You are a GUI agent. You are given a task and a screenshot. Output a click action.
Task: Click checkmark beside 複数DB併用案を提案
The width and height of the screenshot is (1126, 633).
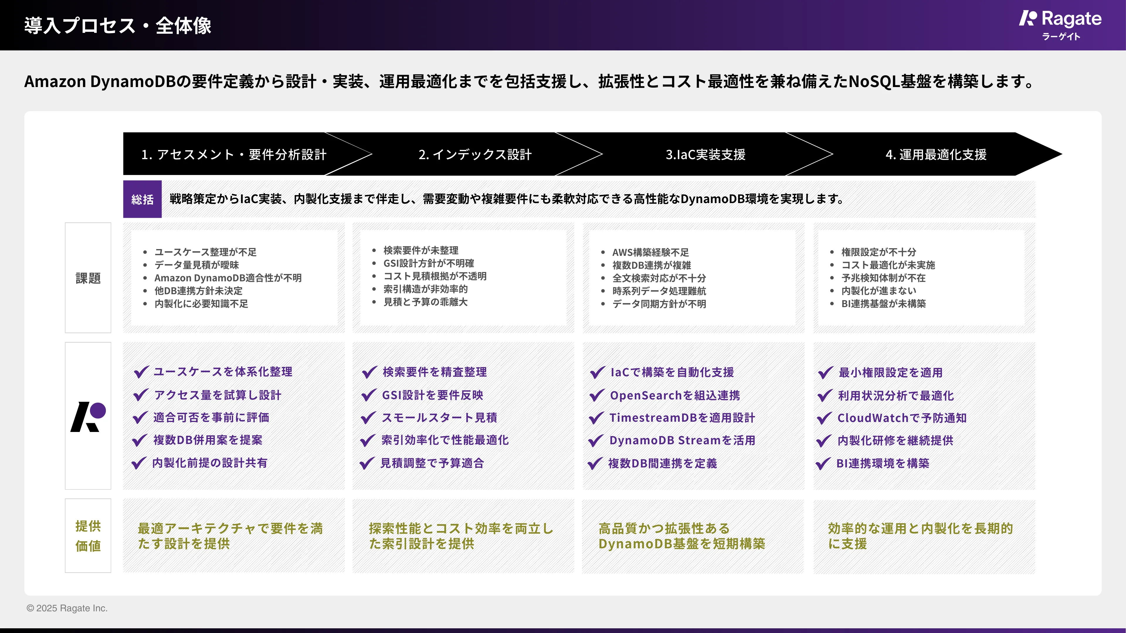pyautogui.click(x=140, y=440)
